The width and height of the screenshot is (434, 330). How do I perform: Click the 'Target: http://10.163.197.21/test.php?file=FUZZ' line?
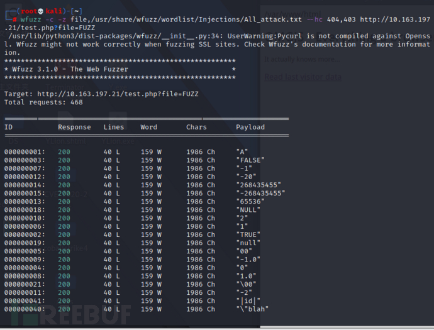click(101, 94)
